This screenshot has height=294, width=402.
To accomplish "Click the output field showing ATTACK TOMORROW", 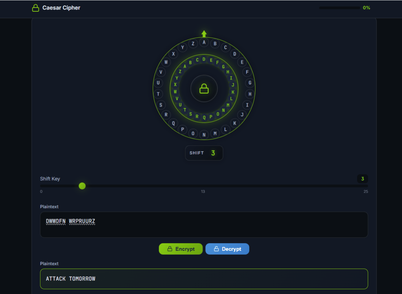I will click(x=204, y=279).
